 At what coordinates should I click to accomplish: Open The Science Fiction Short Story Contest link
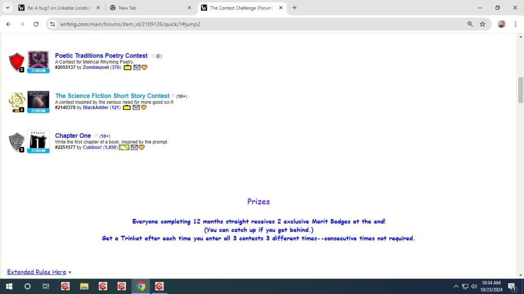click(x=112, y=96)
